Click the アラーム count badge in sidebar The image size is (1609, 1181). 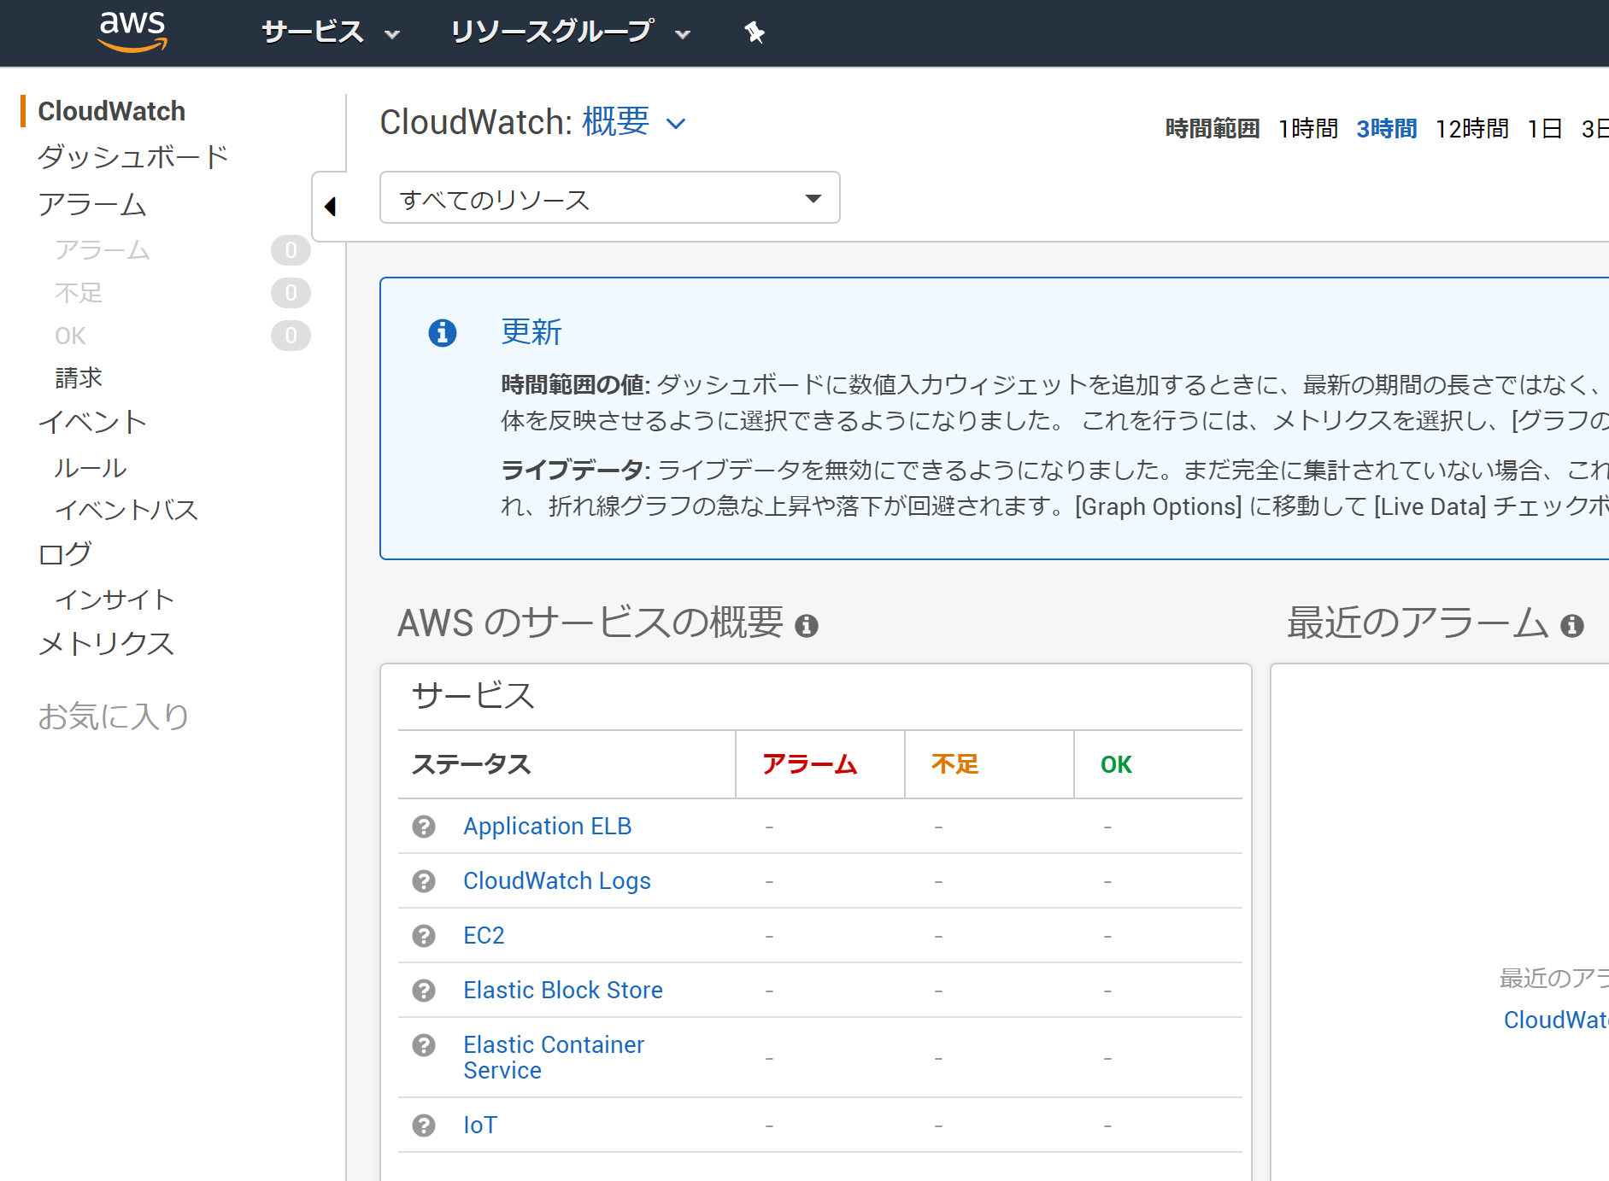(x=291, y=250)
